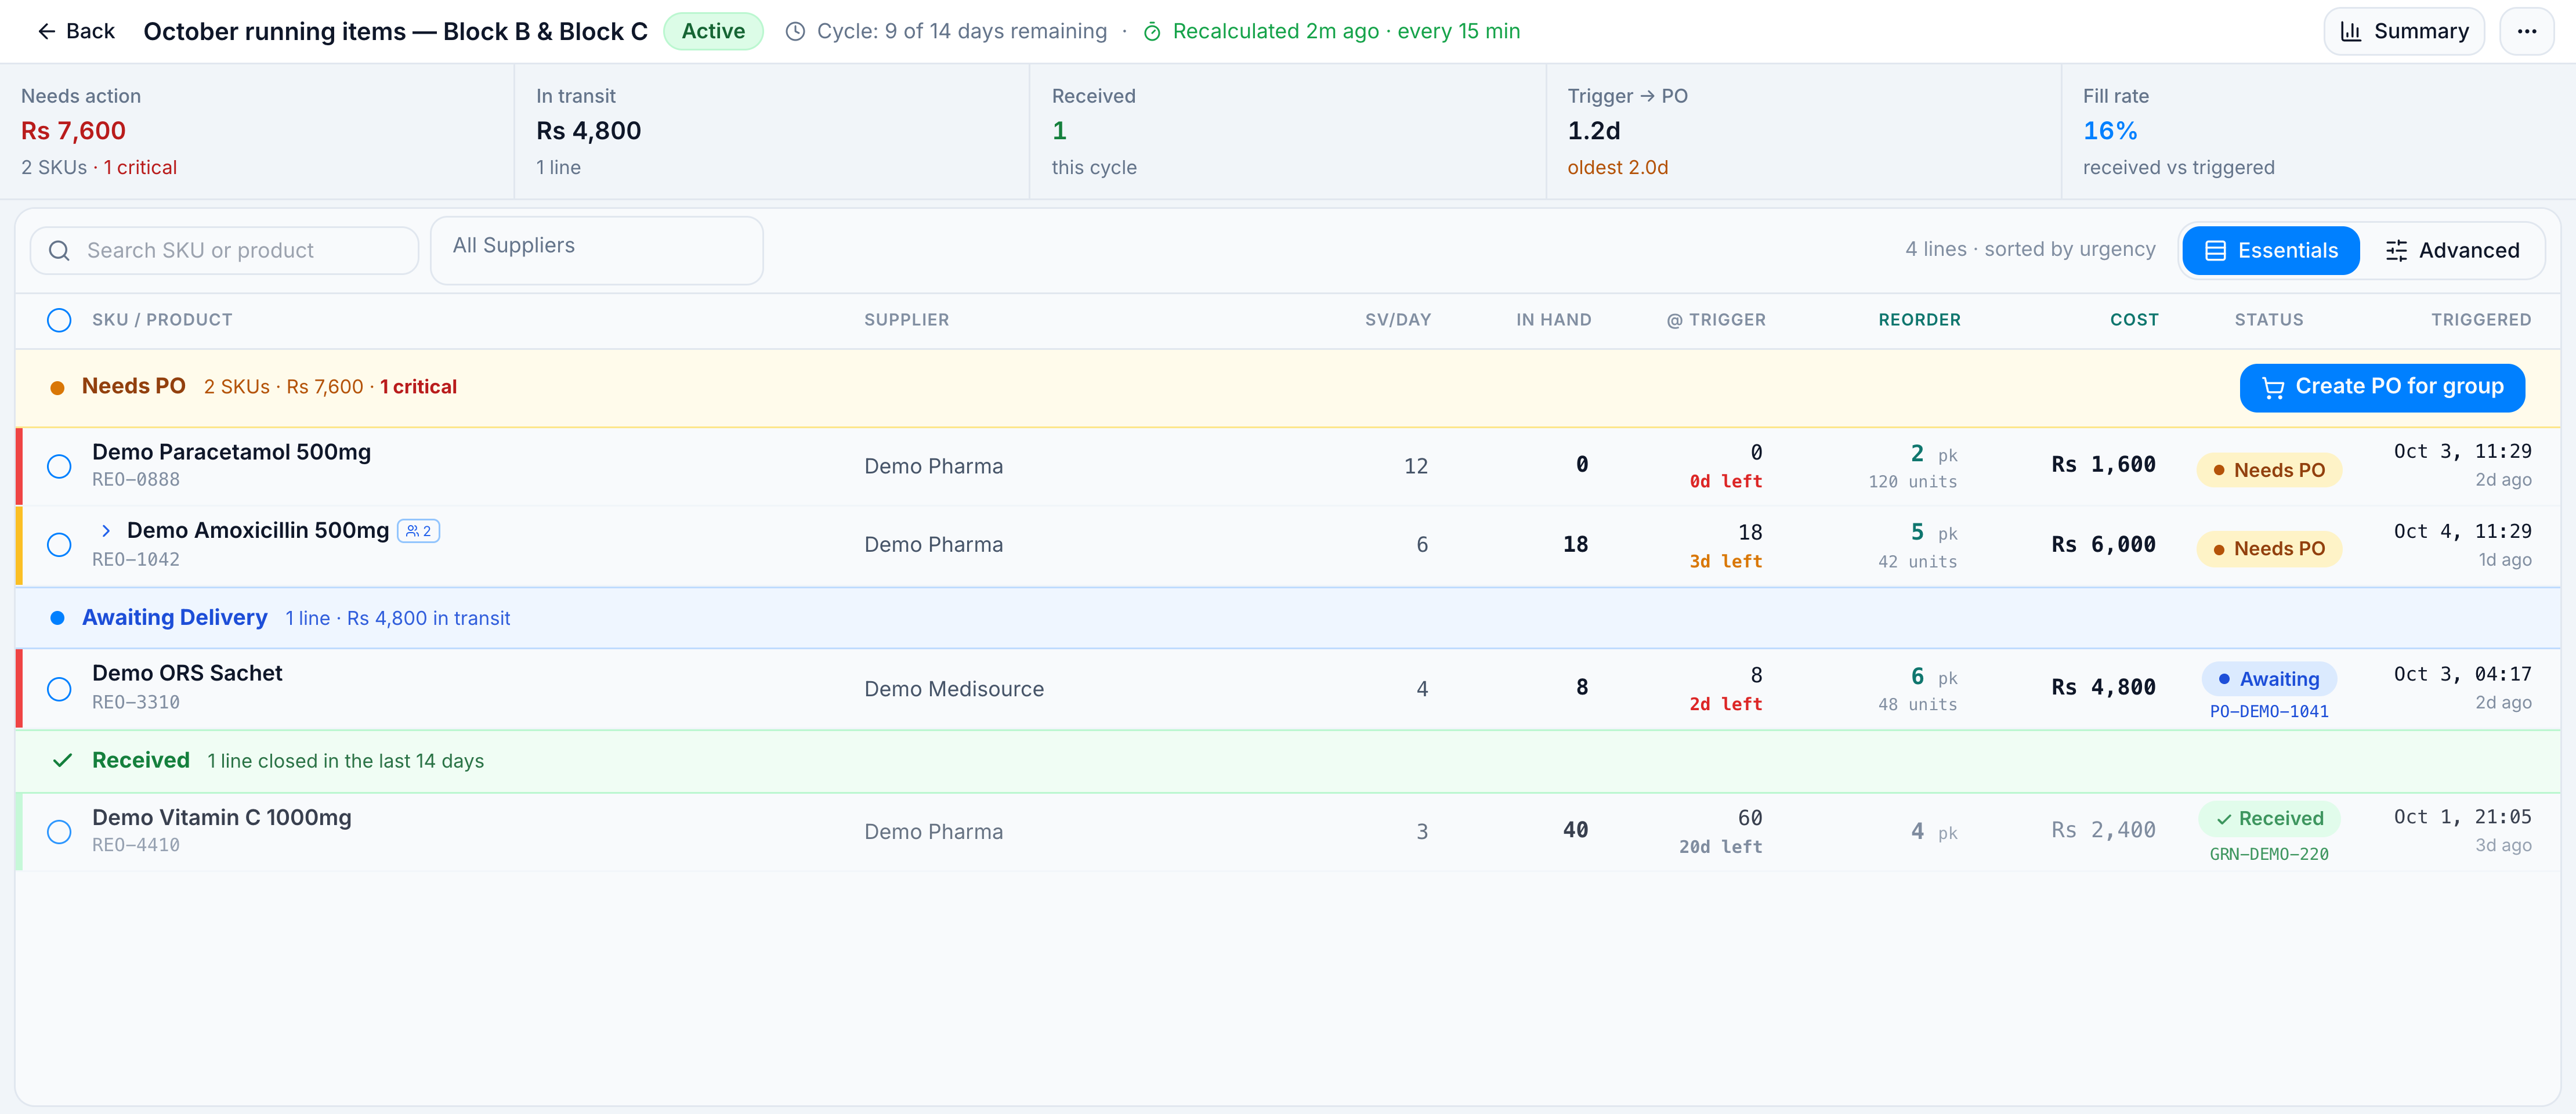Switch to Essentials view
The height and width of the screenshot is (1114, 2576).
[2271, 250]
